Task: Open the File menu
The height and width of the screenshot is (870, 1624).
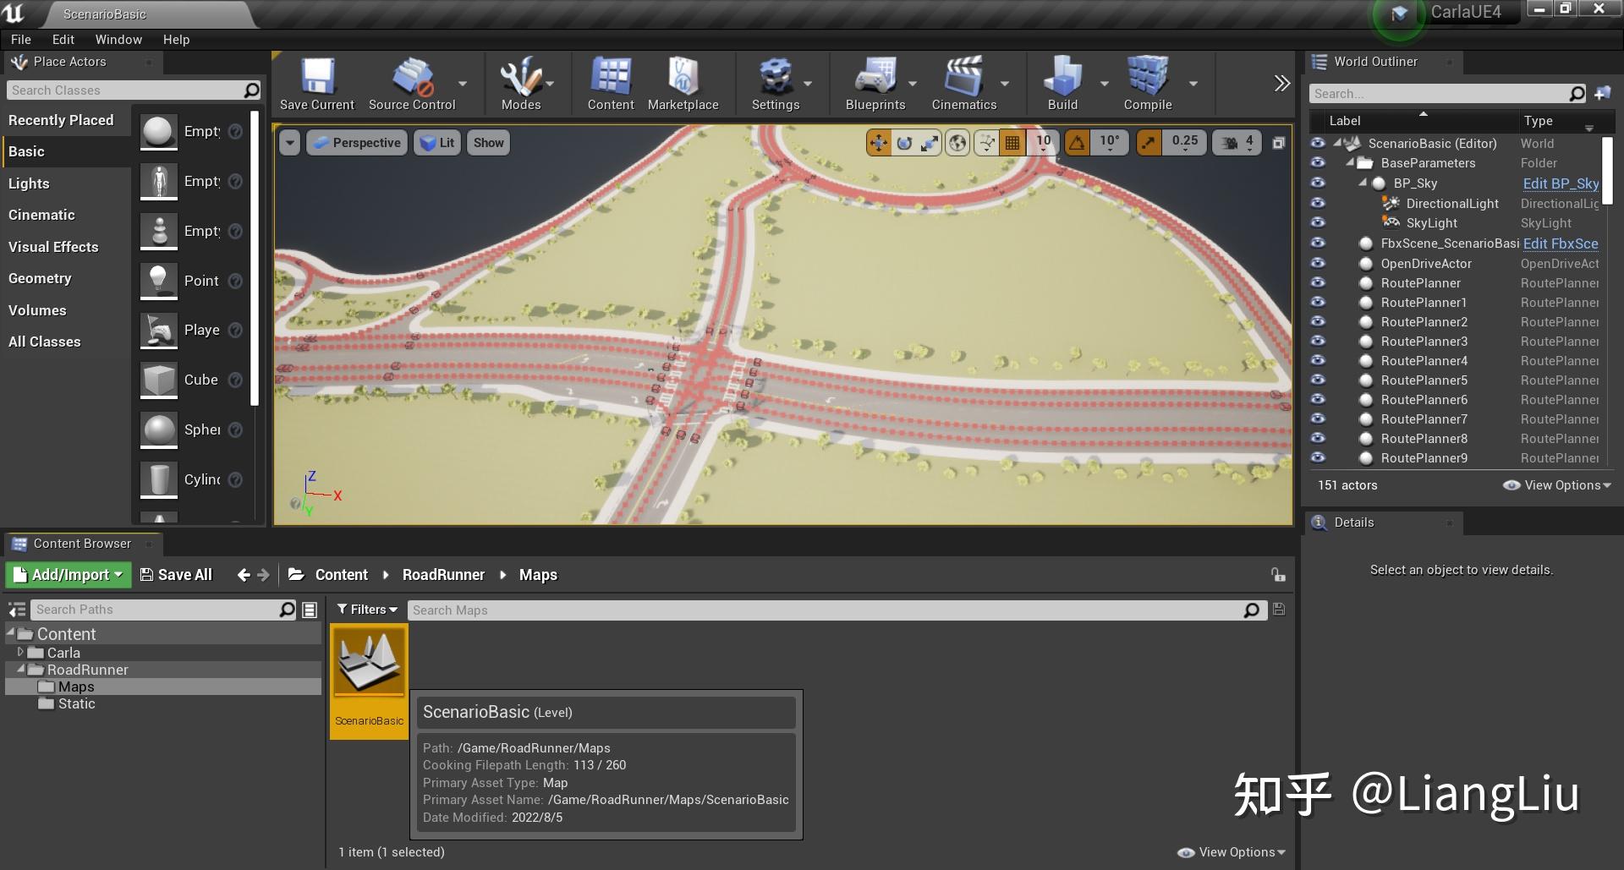Action: [x=21, y=40]
